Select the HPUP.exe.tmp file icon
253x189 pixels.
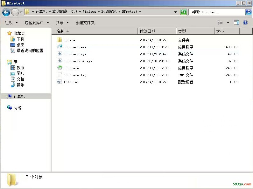click(x=60, y=75)
